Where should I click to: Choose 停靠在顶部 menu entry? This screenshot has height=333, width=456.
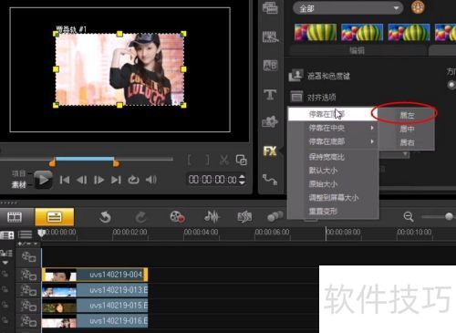click(x=333, y=114)
